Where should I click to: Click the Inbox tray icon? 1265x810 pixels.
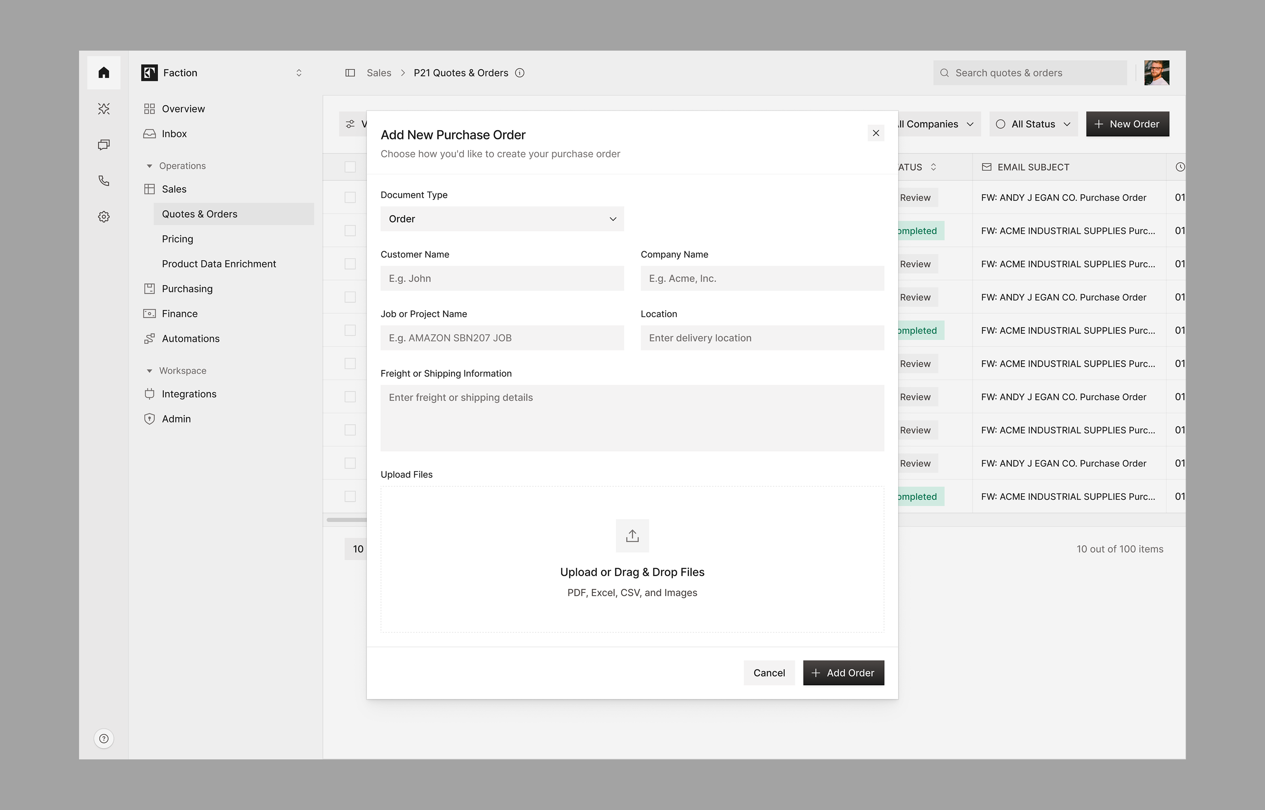coord(149,134)
